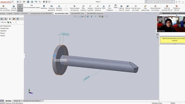Screen dimensions: 185x104
Task: Open the DimXpert tab
Action: click(x=25, y=14)
